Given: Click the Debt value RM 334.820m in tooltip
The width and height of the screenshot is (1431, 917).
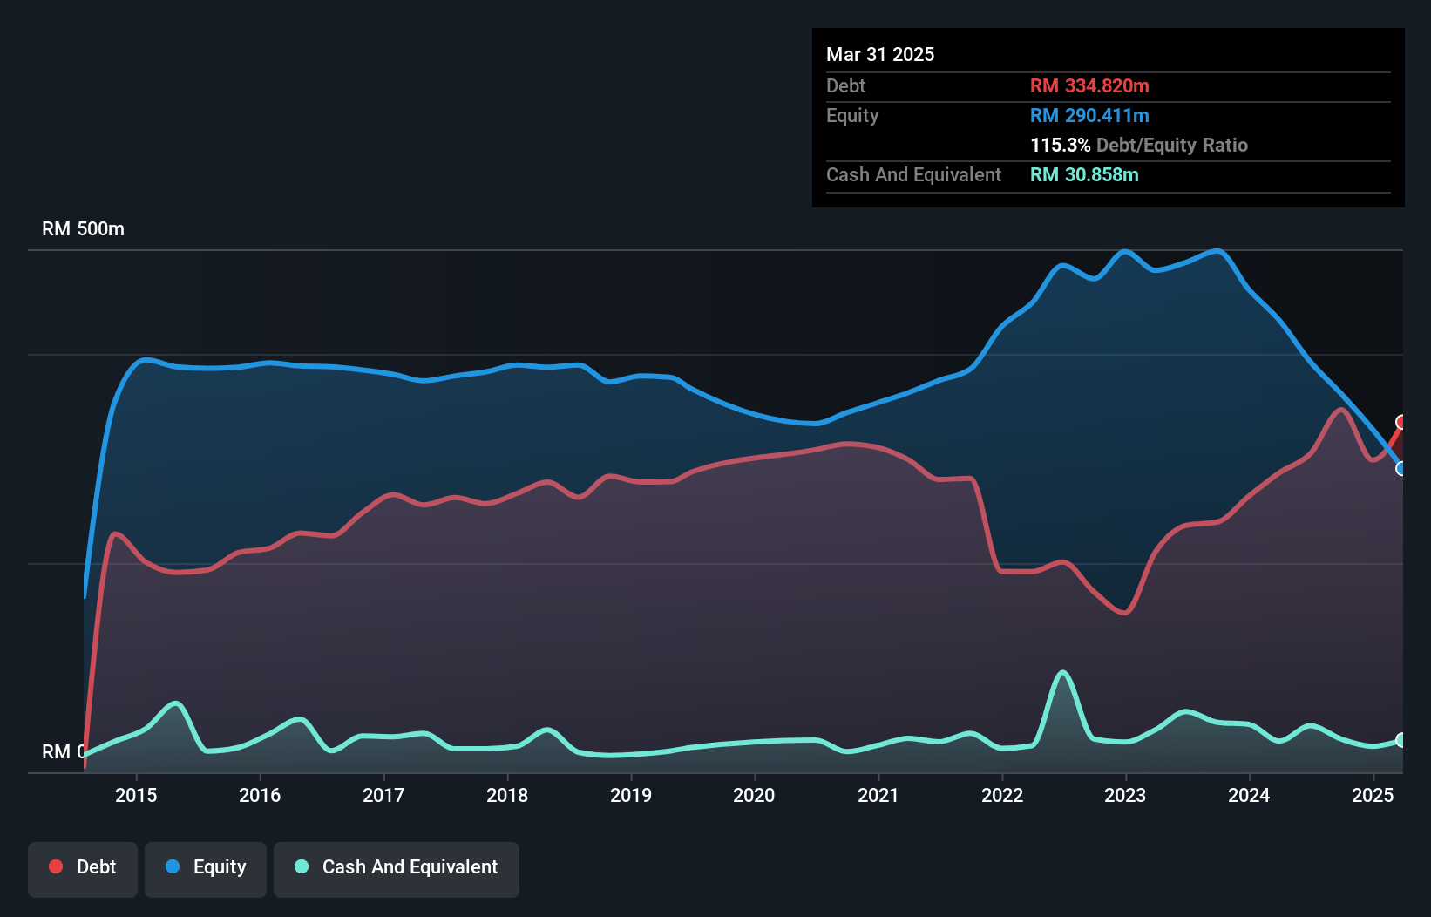Looking at the screenshot, I should click(x=1089, y=85).
